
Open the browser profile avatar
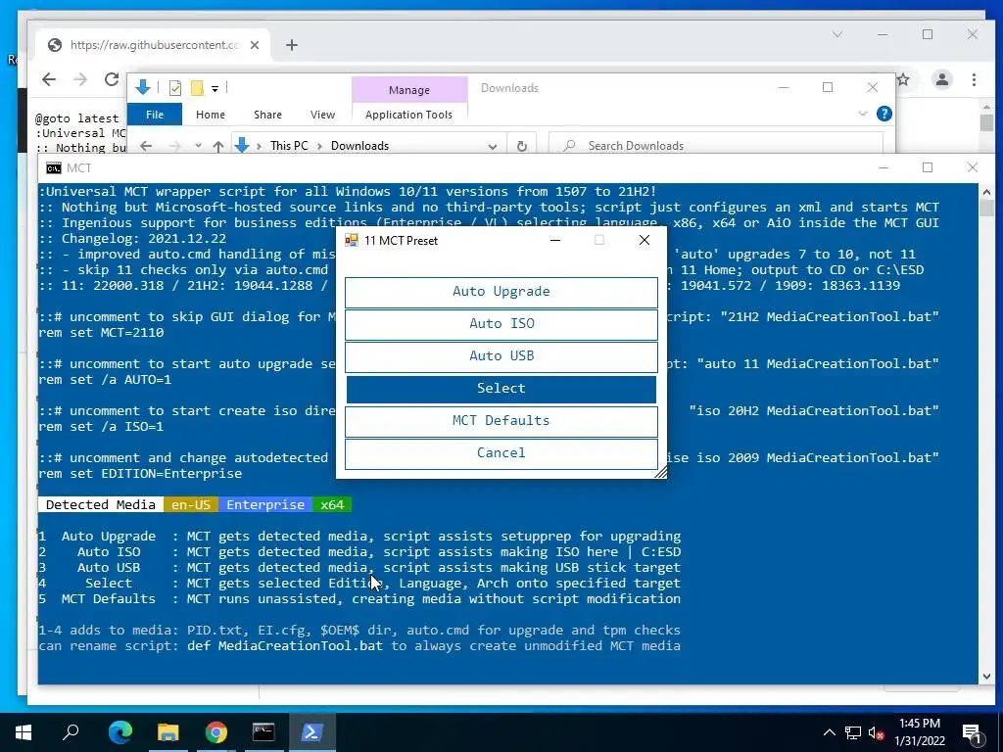click(x=941, y=79)
